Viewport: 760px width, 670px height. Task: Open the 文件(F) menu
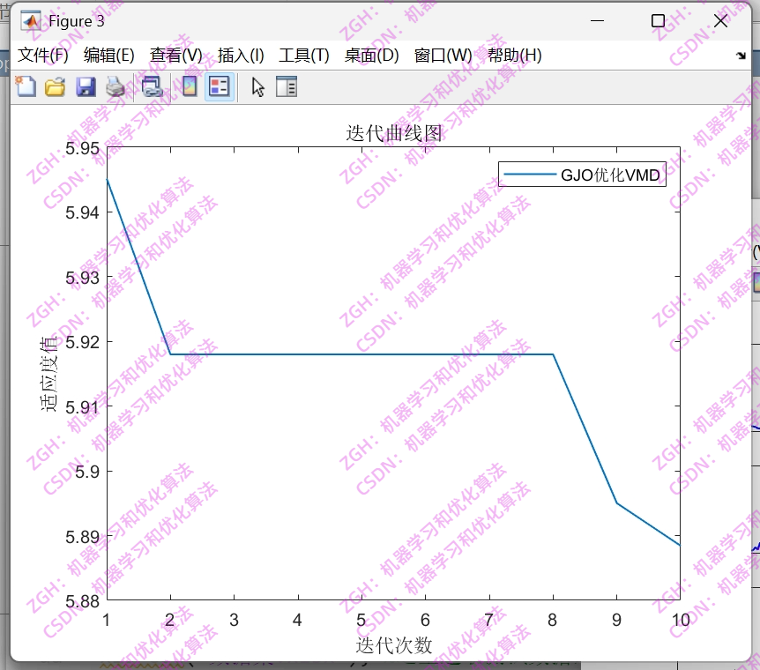[x=42, y=56]
